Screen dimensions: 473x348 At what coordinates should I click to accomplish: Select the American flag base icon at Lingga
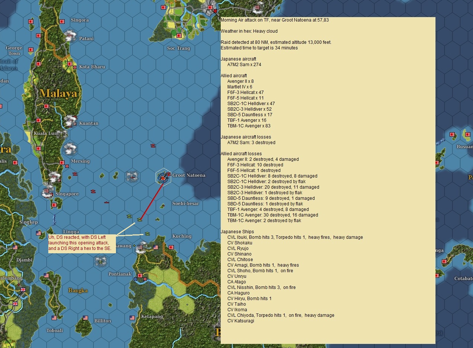38,232
